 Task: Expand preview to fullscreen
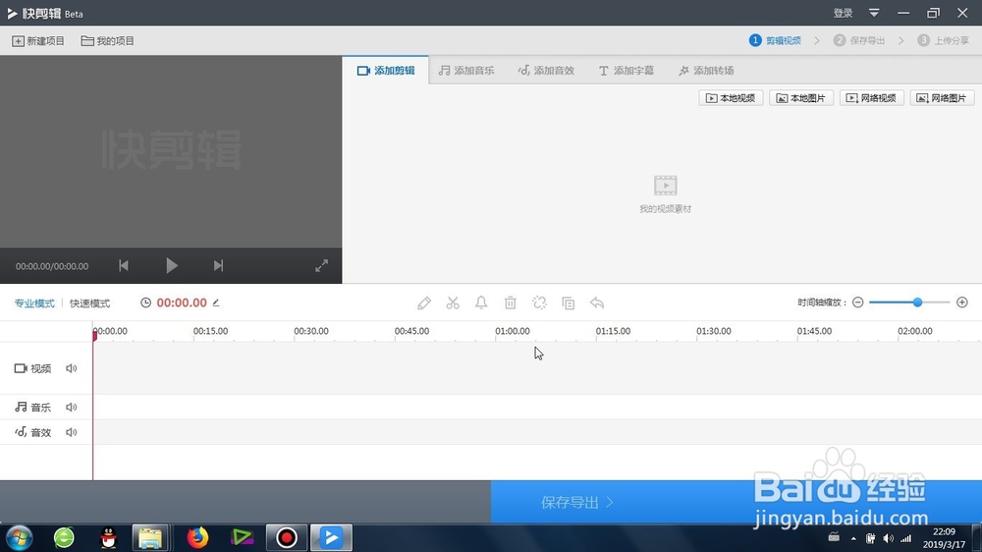tap(321, 265)
